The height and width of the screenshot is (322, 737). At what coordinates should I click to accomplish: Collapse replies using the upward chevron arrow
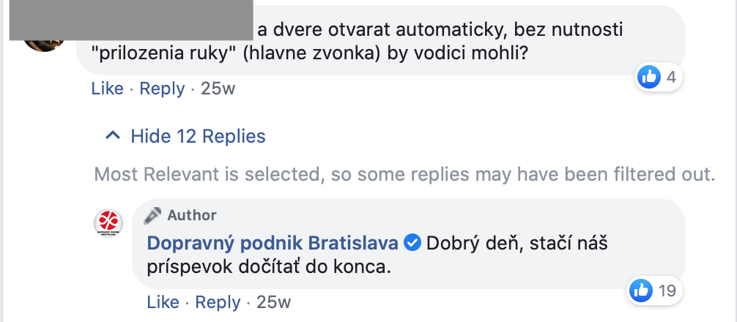tap(112, 135)
